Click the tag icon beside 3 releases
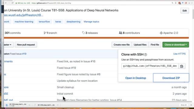The height and width of the screenshot is (109, 194). pyautogui.click(x=83, y=33)
